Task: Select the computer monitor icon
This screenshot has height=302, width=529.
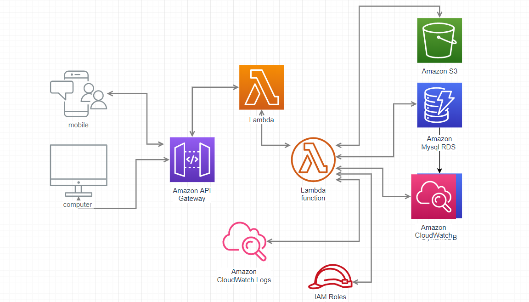Action: click(x=79, y=171)
